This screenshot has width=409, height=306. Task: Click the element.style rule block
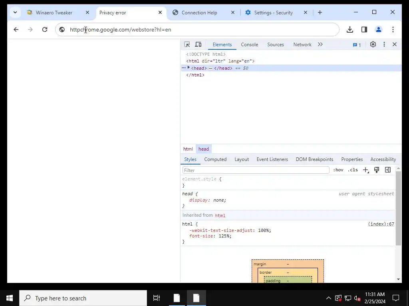288,182
